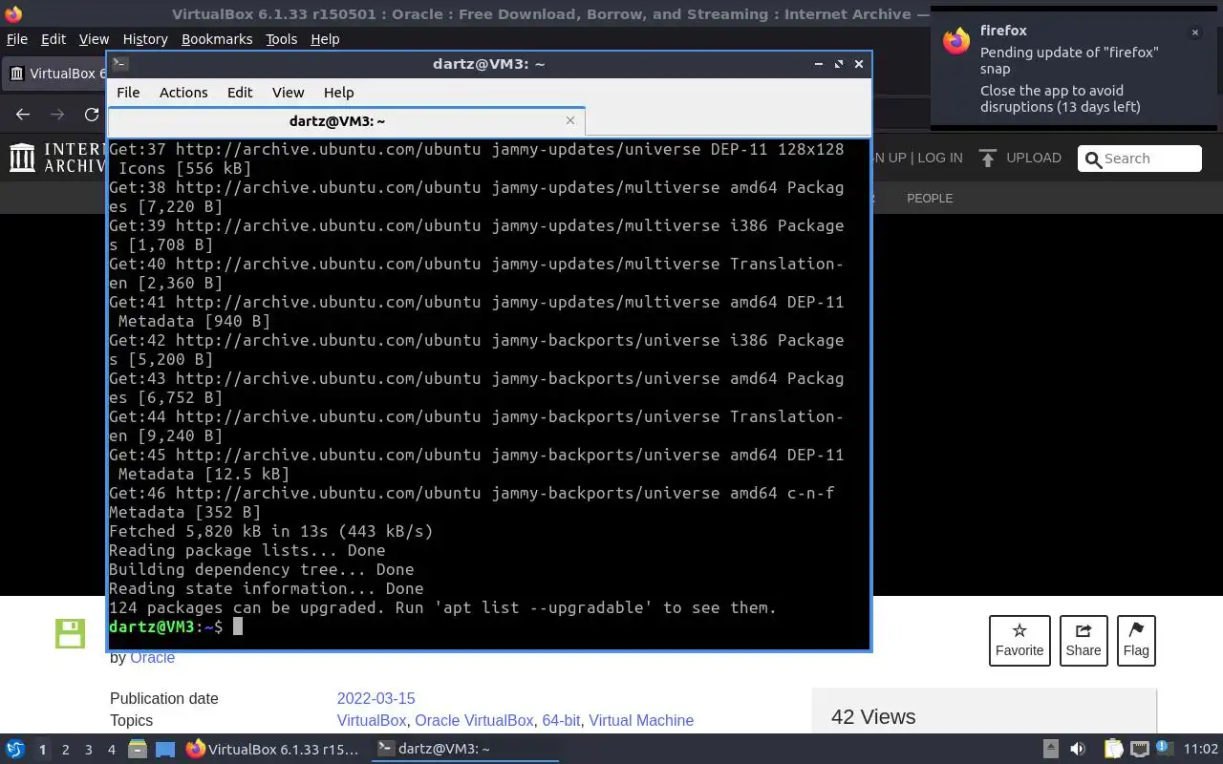The width and height of the screenshot is (1223, 764).
Task: Select the dartz@VM3 terminal tab
Action: pyautogui.click(x=346, y=121)
